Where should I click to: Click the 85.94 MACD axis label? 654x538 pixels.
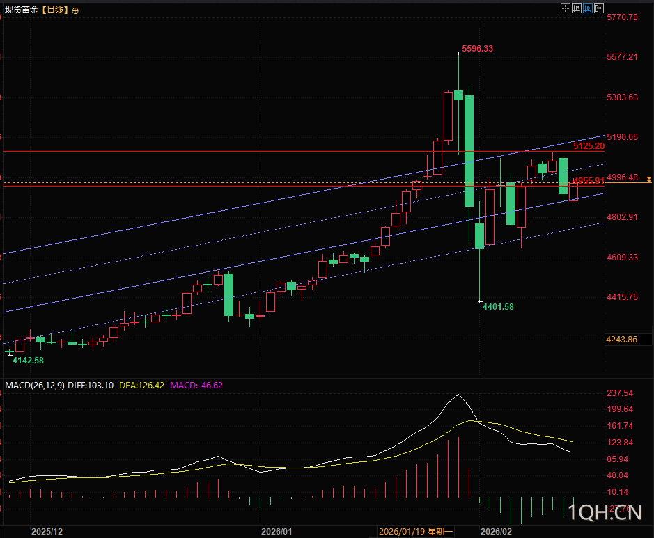pos(618,459)
